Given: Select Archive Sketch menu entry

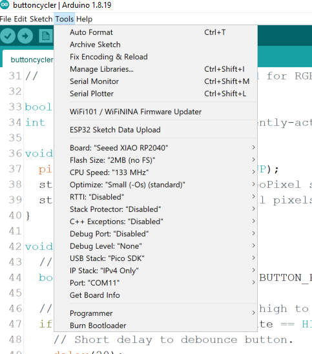Looking at the screenshot, I should (x=156, y=45).
